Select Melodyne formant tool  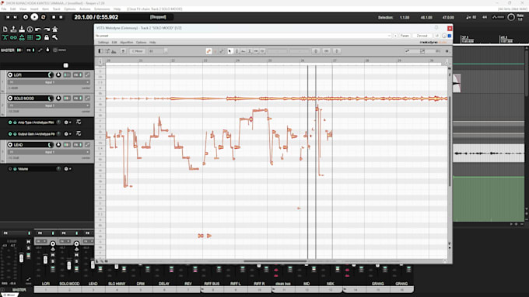[243, 51]
